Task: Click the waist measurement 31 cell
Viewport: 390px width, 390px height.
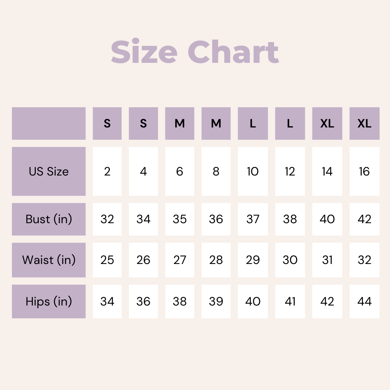Action: point(327,260)
